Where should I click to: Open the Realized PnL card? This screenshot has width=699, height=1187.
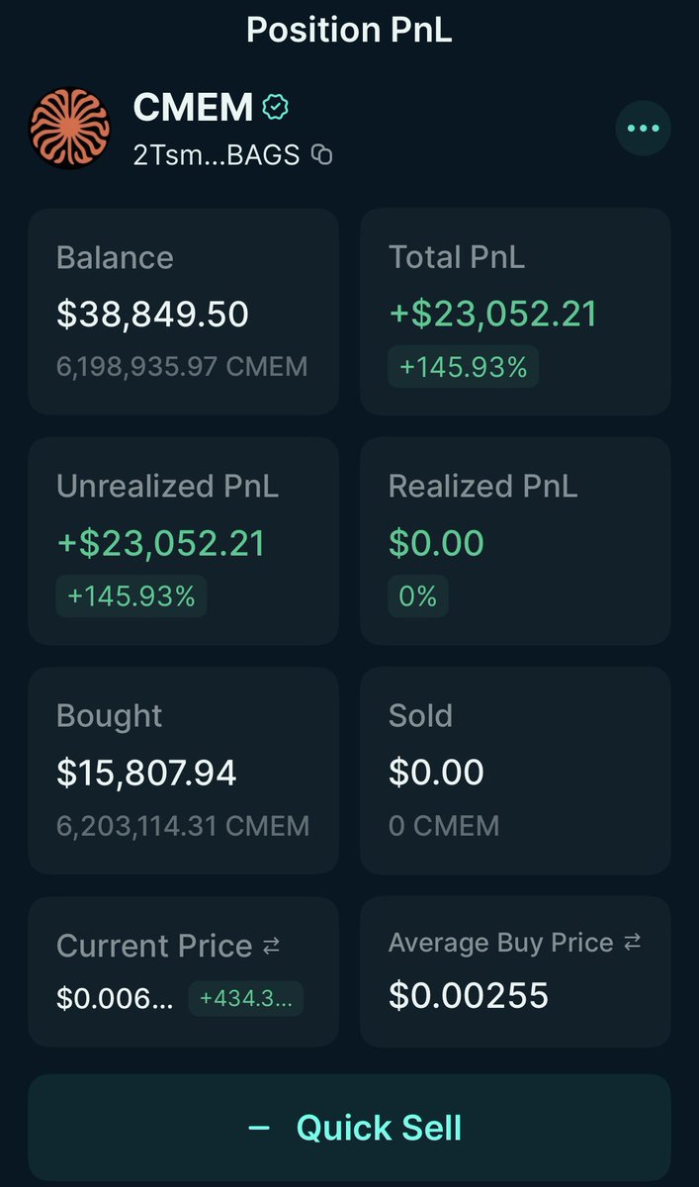coord(515,540)
